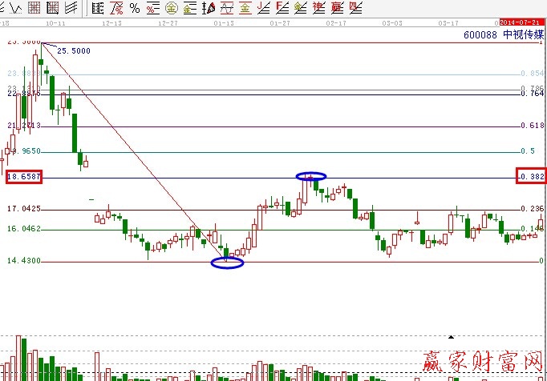Select the three parallel lines tool
Image resolution: width=547 pixels, height=381 pixels.
click(71, 8)
